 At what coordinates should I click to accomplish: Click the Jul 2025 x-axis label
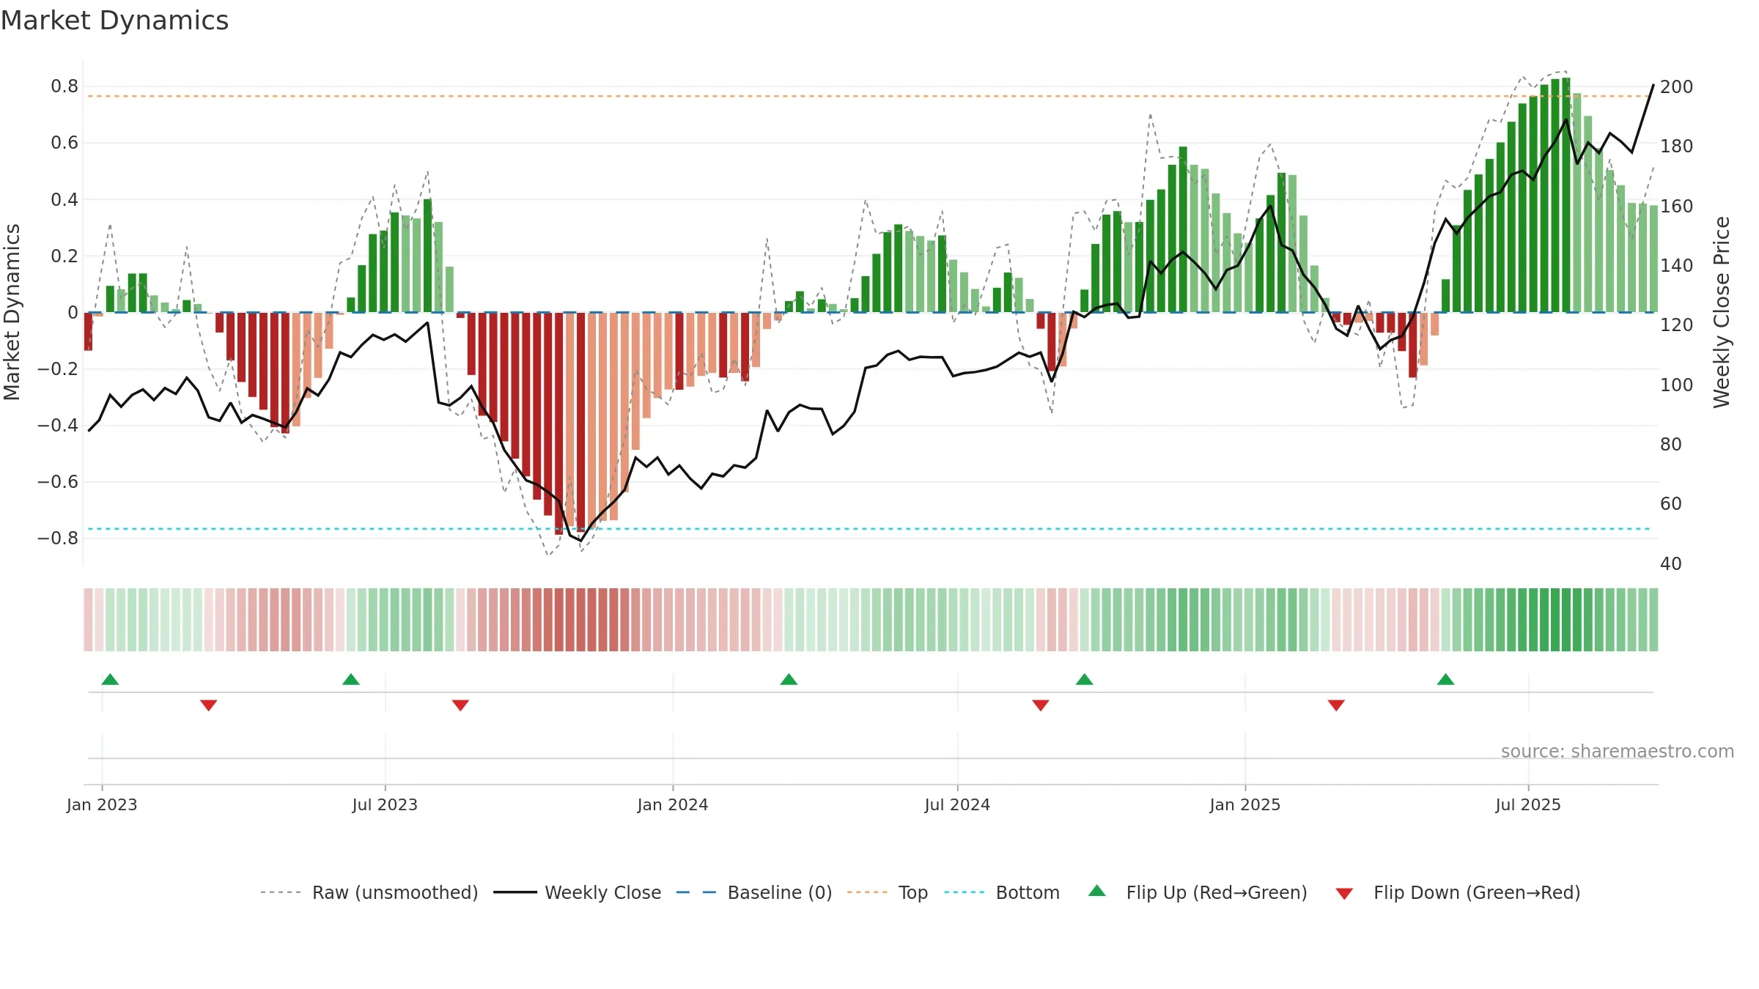click(x=1528, y=804)
